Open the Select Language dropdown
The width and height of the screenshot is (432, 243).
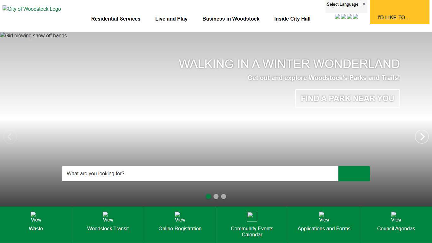tap(346, 4)
